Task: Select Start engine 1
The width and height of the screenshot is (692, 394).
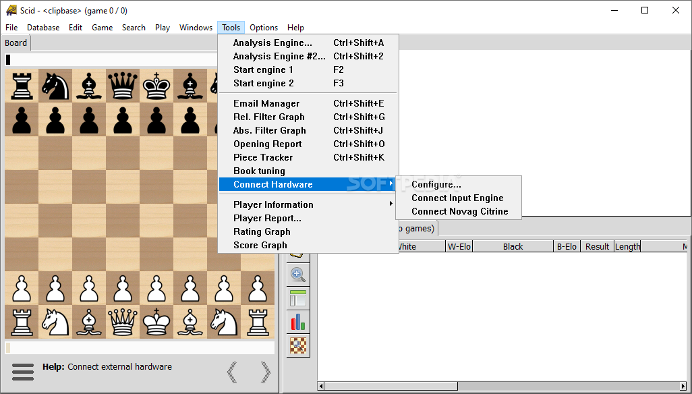Action: point(308,69)
